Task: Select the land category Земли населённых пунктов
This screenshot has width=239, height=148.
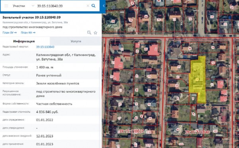Action: point(58,84)
